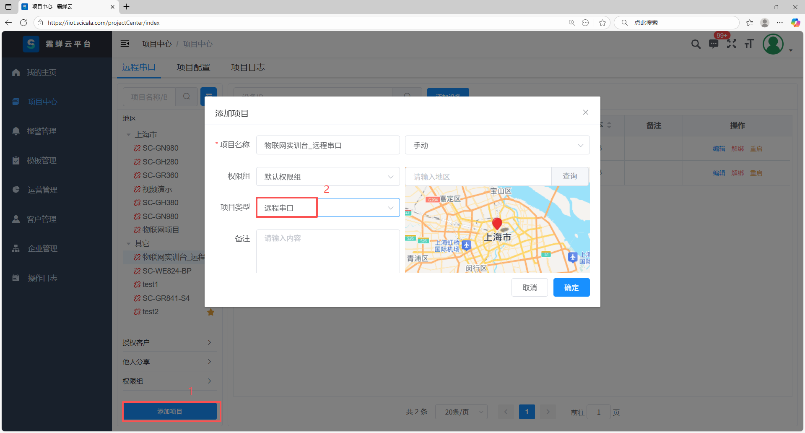Click the 查询 button beside region input
This screenshot has width=805, height=433.
570,176
